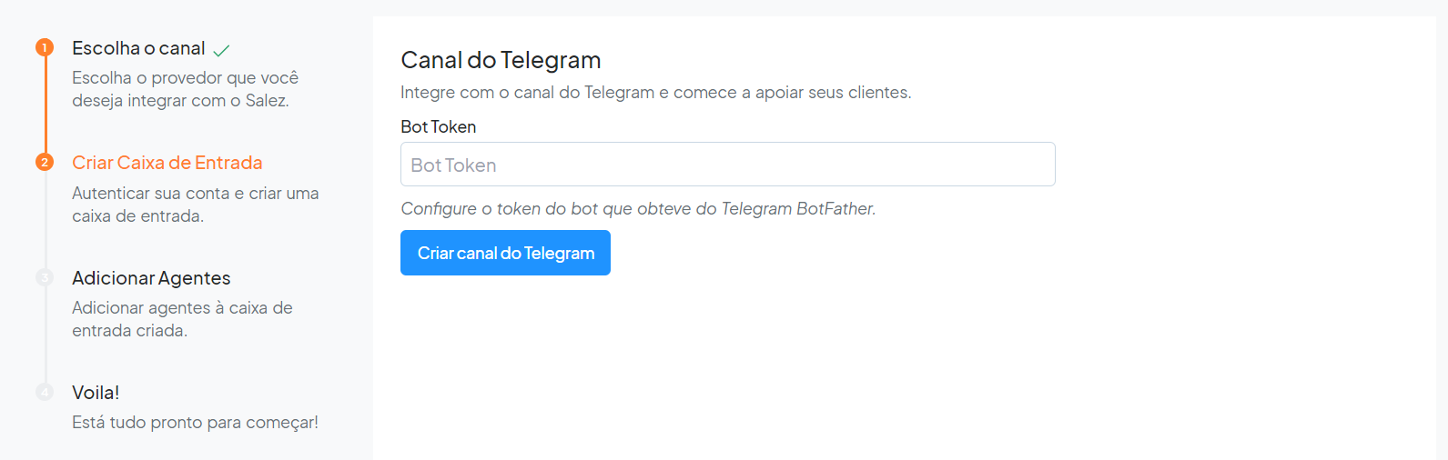This screenshot has width=1448, height=460.
Task: Click the Canal do Telegram heading
Action: (501, 60)
